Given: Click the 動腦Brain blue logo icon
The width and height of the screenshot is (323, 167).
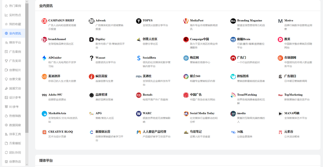Looking at the screenshot, I should click(x=233, y=39).
